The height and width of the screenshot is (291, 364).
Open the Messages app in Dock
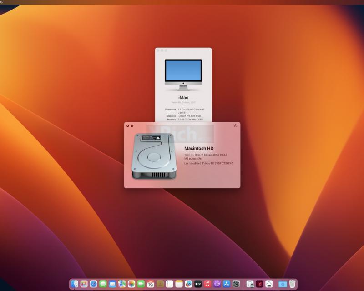click(x=103, y=284)
